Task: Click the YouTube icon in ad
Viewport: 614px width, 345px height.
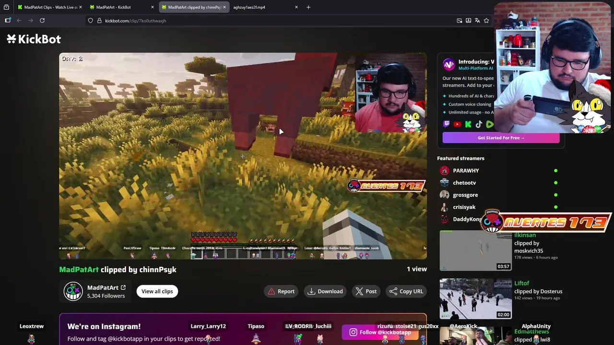Action: click(x=457, y=124)
